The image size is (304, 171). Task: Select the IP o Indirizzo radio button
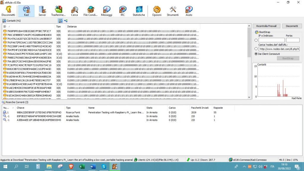[256, 40]
